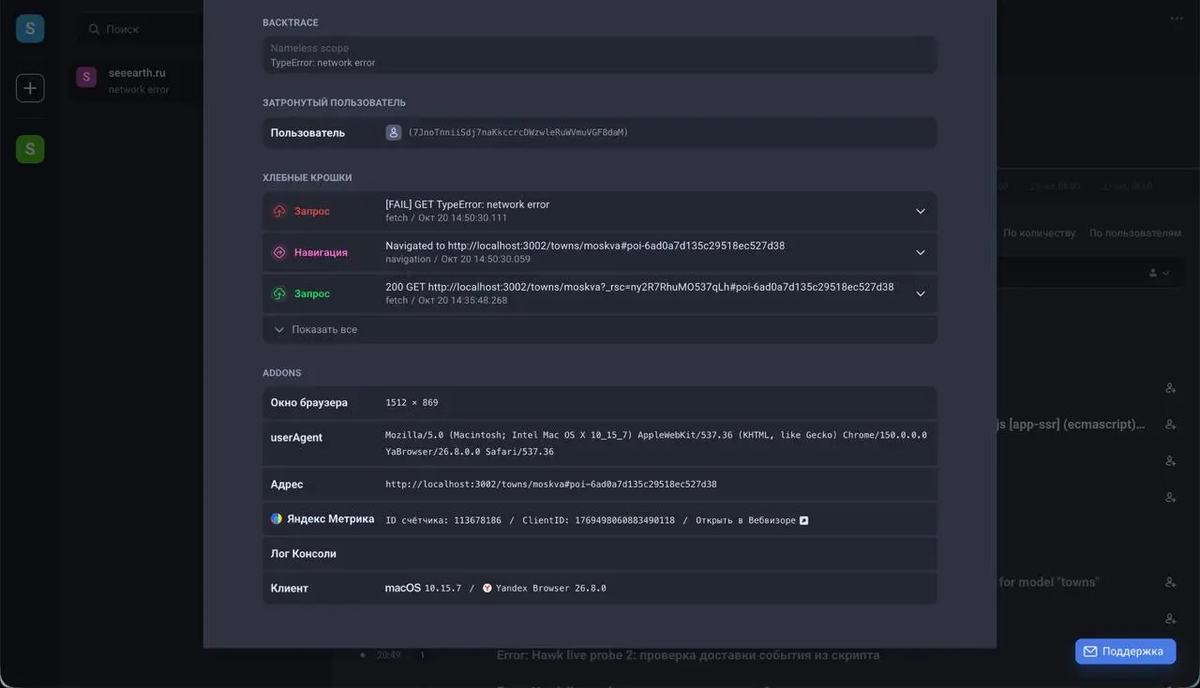Click the Yandex Browser icon in Клиент row
The image size is (1200, 688).
(x=487, y=589)
